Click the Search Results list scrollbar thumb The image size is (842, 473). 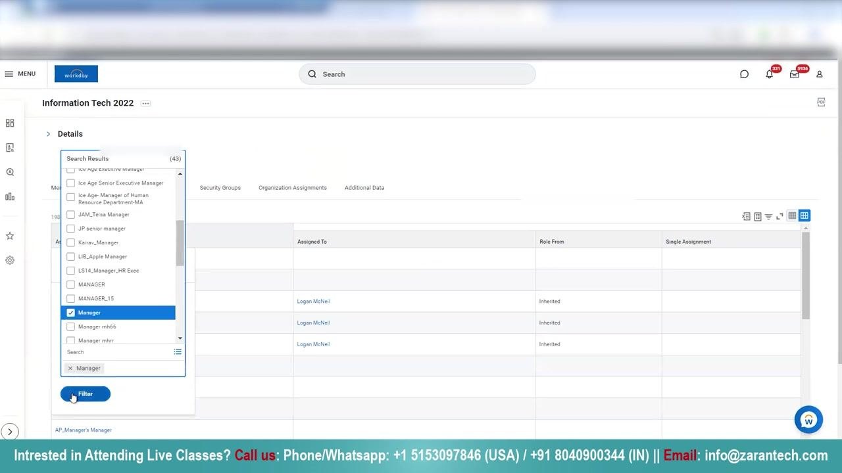180,243
